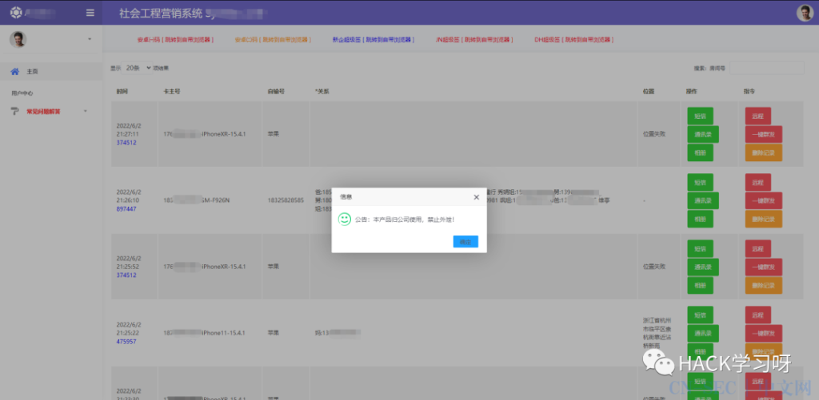Click the 通讯录 button in the 475957 row
This screenshot has height=400, width=819.
(703, 334)
